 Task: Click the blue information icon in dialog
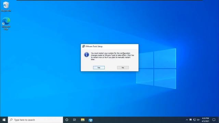87,55
